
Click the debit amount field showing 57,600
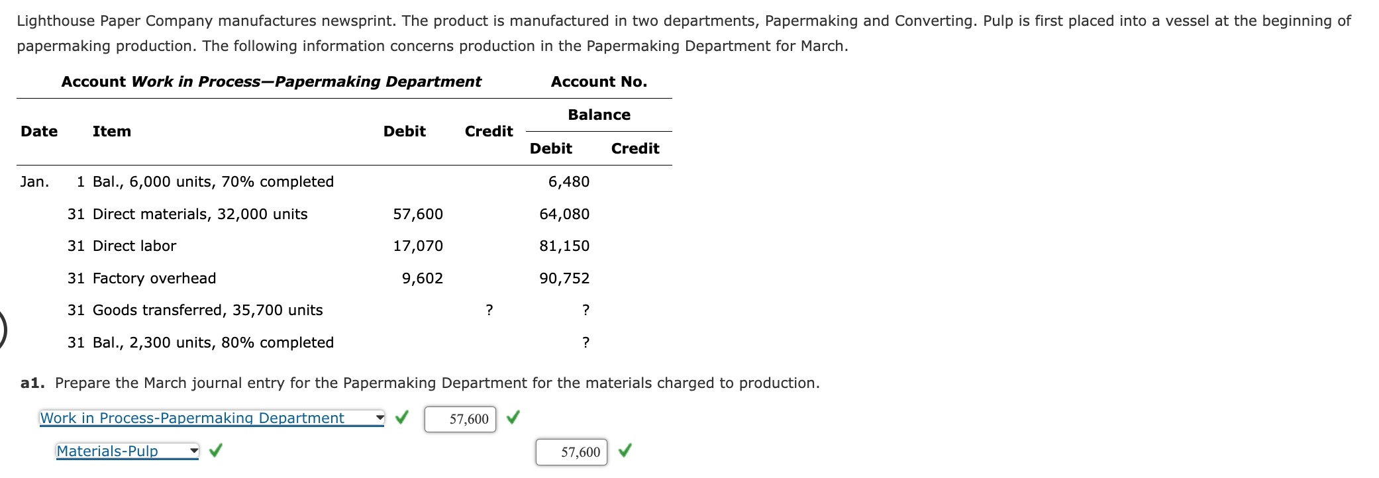[x=460, y=419]
